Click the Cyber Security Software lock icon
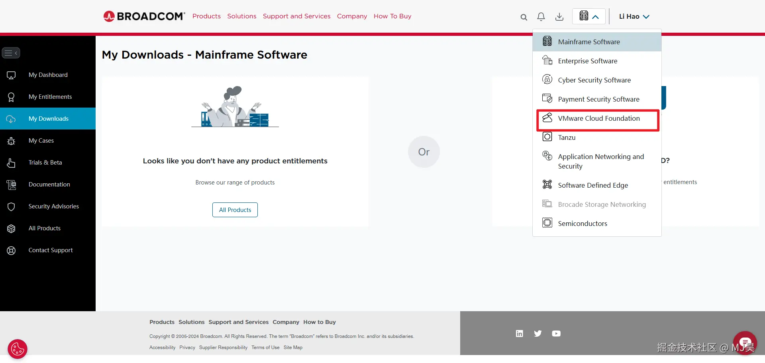The height and width of the screenshot is (363, 765). (547, 79)
